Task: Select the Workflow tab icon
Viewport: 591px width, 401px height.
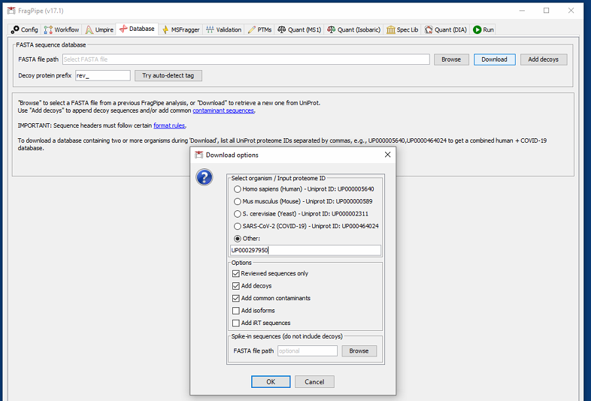Action: [49, 29]
